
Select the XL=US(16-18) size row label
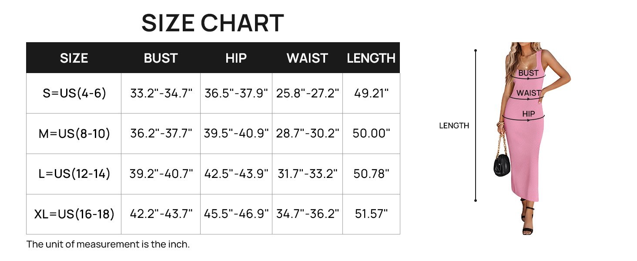coord(74,214)
